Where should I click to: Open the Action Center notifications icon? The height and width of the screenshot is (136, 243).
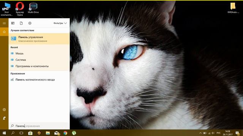click(237, 133)
